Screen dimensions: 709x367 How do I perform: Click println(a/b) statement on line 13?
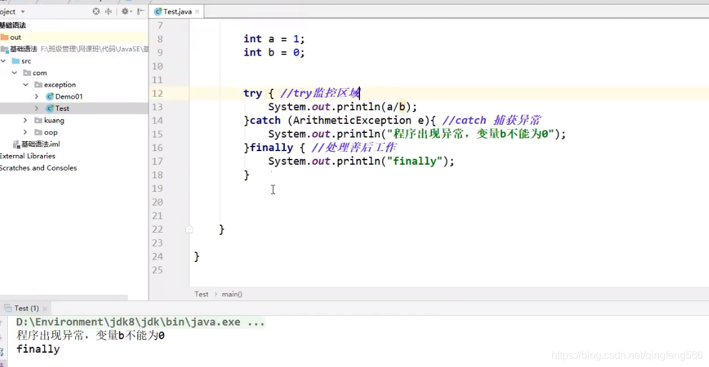click(x=342, y=107)
